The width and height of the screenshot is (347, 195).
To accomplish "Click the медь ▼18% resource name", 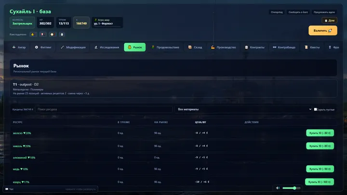I will [20, 169].
